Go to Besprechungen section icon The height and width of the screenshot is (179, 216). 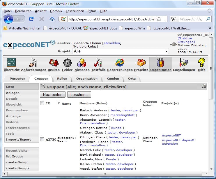click(119, 63)
